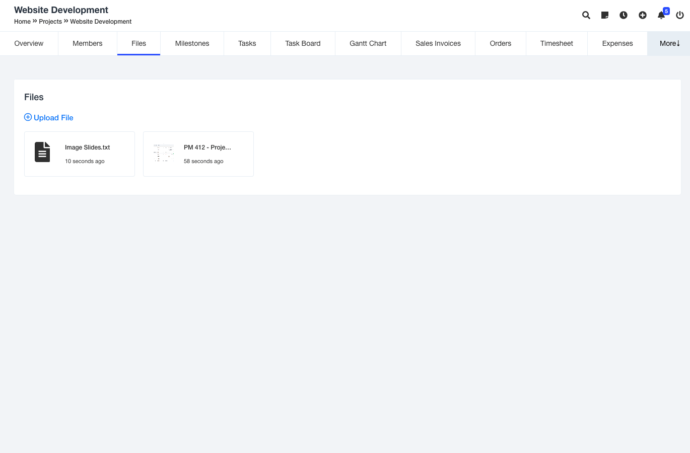Click the Upload File link
This screenshot has height=453, width=690.
point(53,118)
